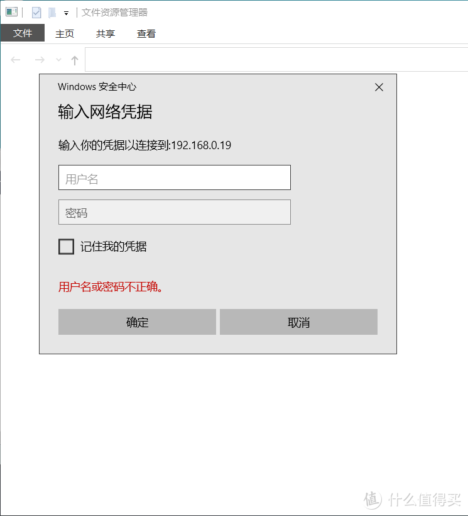This screenshot has height=516, width=468.
Task: Expand the recent locations chevron
Action: (x=58, y=60)
